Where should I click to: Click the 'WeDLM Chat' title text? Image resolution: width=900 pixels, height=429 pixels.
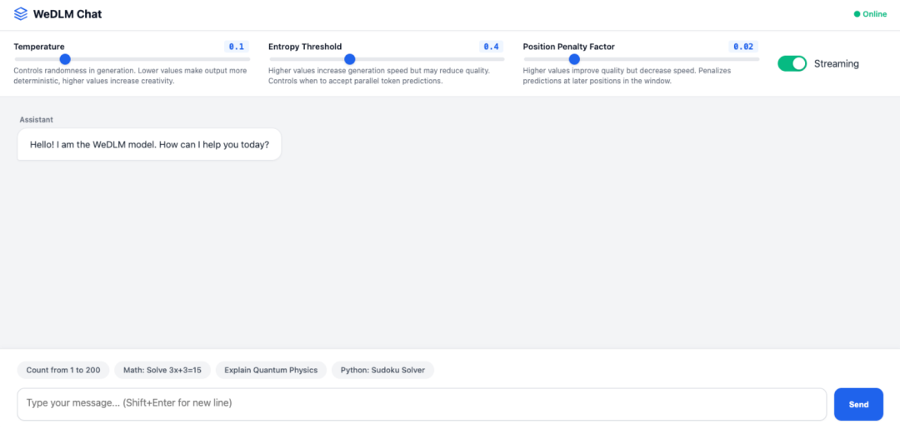click(x=67, y=14)
